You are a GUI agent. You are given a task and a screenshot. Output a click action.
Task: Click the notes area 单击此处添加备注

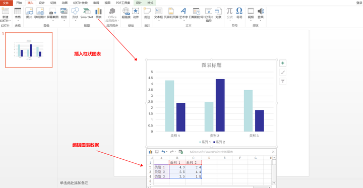(74, 183)
